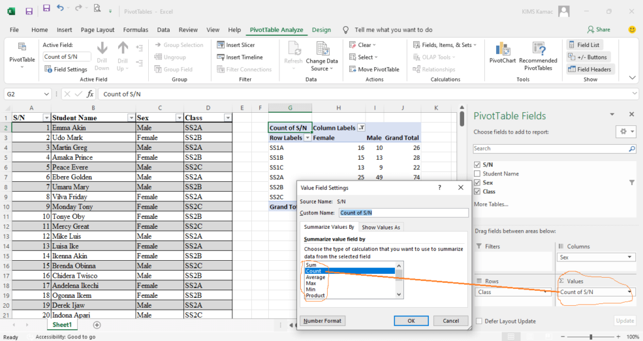This screenshot has height=341, width=643.
Task: Open the Column Labels filter dropdown
Action: tap(361, 128)
